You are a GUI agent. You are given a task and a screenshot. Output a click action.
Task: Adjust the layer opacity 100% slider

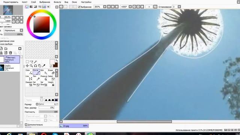(13, 34)
